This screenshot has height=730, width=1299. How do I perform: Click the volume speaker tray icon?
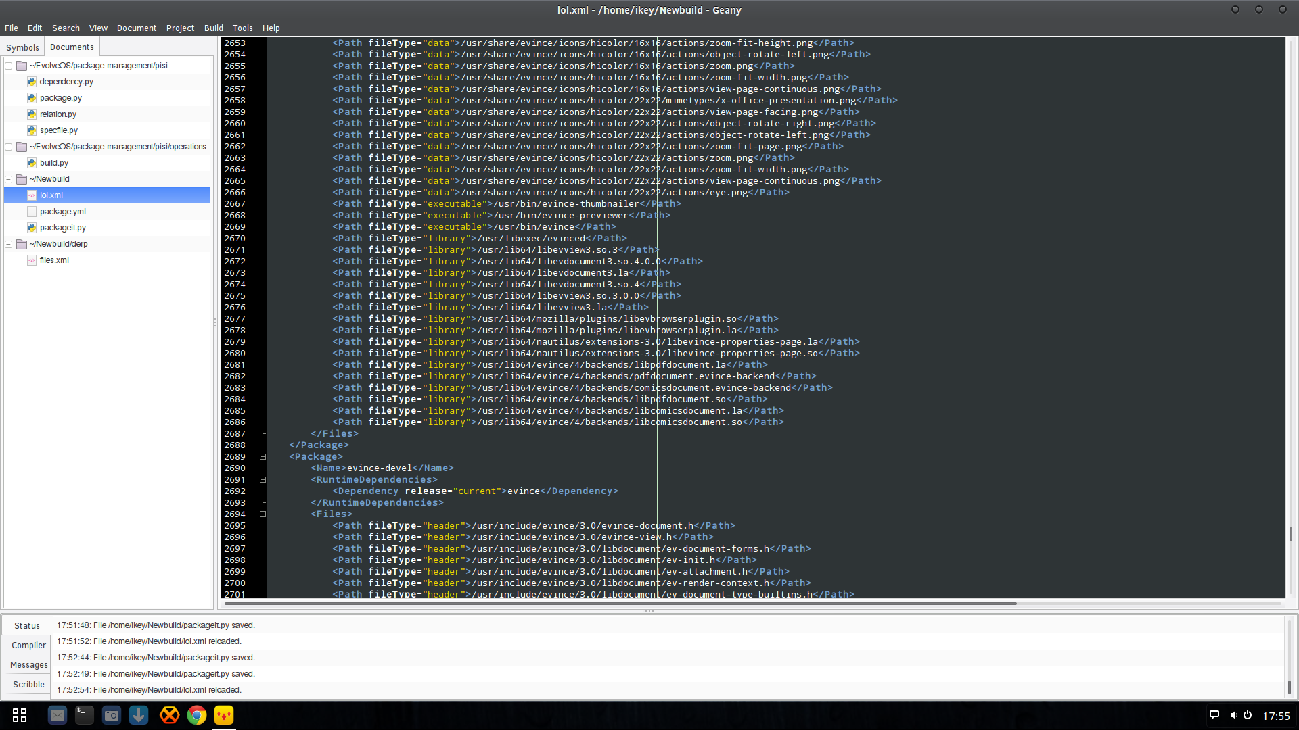pos(1233,715)
